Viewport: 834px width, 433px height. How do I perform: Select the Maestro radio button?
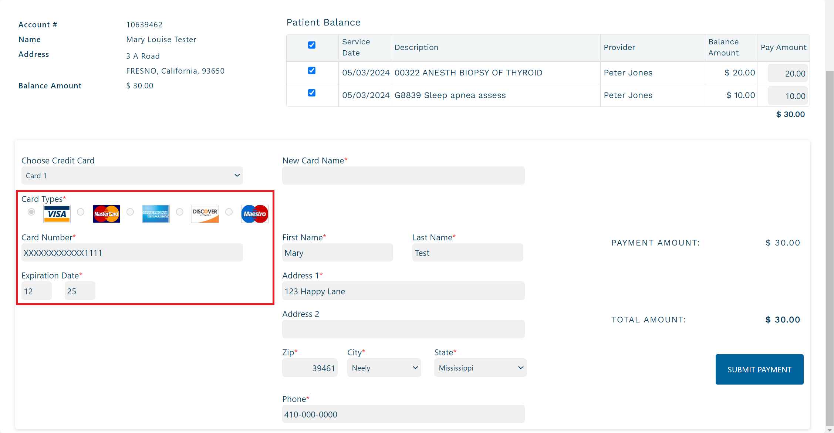click(229, 212)
